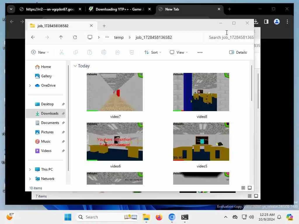Open Gallery in the navigation pane
The image size is (299, 224).
pyautogui.click(x=46, y=76)
